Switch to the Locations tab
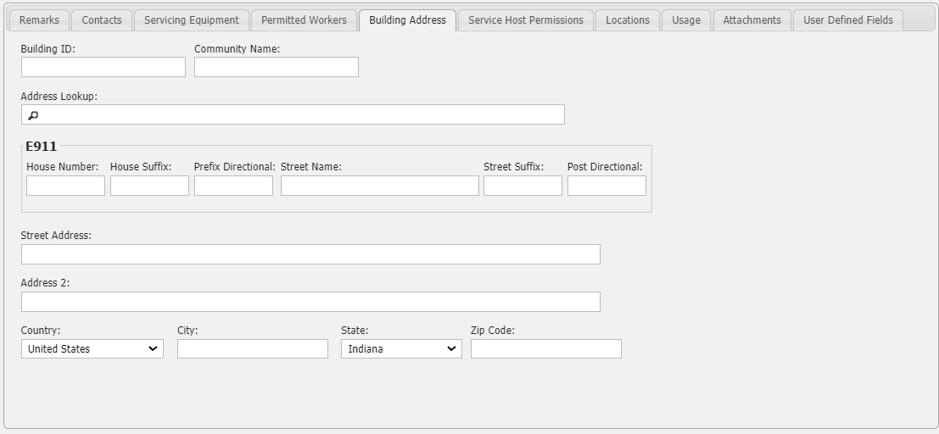939x434 pixels. [x=627, y=20]
